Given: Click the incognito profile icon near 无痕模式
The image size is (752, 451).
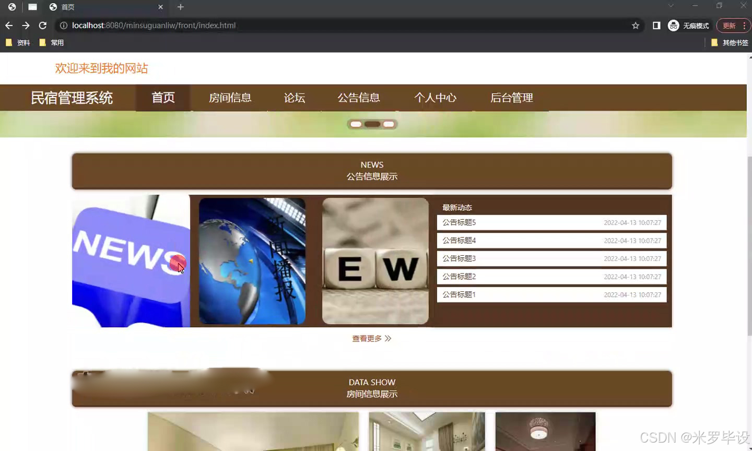Looking at the screenshot, I should pos(673,25).
